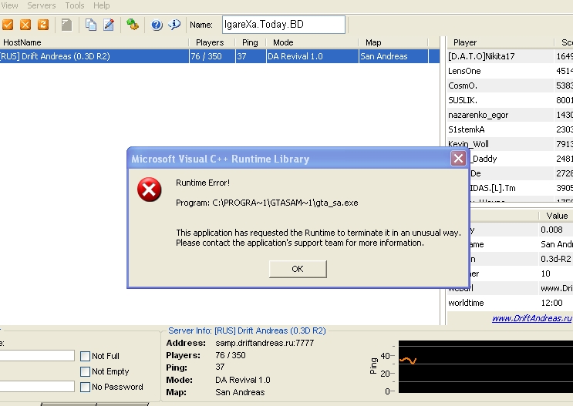Click the 76 / 350 players cell
The width and height of the screenshot is (573, 406).
click(212, 56)
